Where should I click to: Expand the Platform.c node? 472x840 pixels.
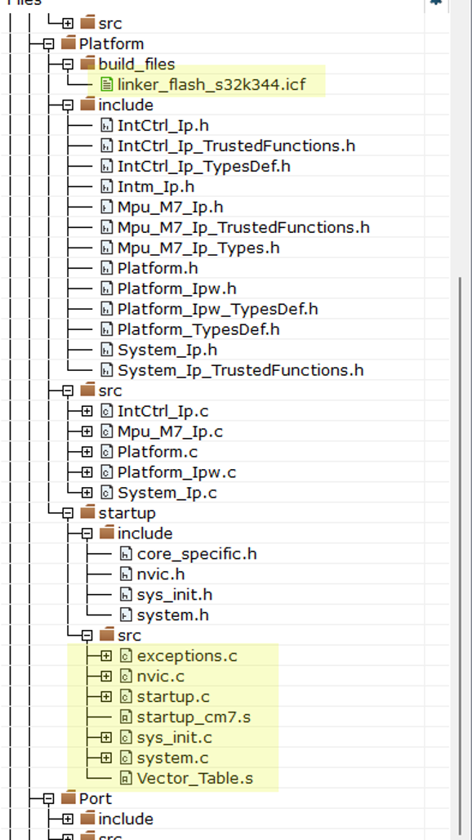coord(87,452)
